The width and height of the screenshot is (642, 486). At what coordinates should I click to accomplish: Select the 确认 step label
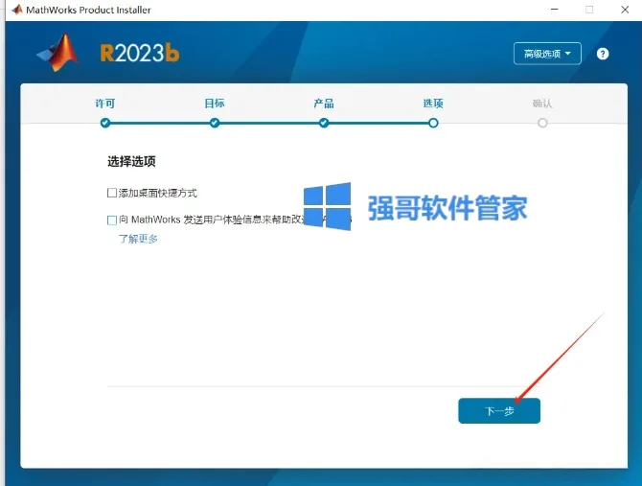(x=542, y=104)
